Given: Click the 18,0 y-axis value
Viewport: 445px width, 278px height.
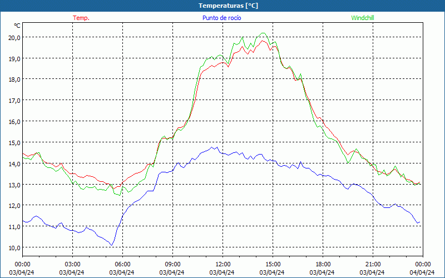Looking at the screenshot, I should pos(14,80).
